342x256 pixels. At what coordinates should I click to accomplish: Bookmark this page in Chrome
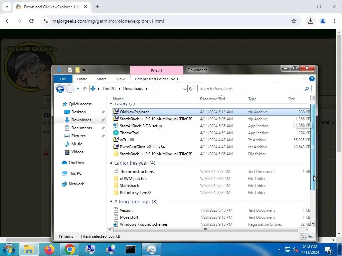[294, 21]
